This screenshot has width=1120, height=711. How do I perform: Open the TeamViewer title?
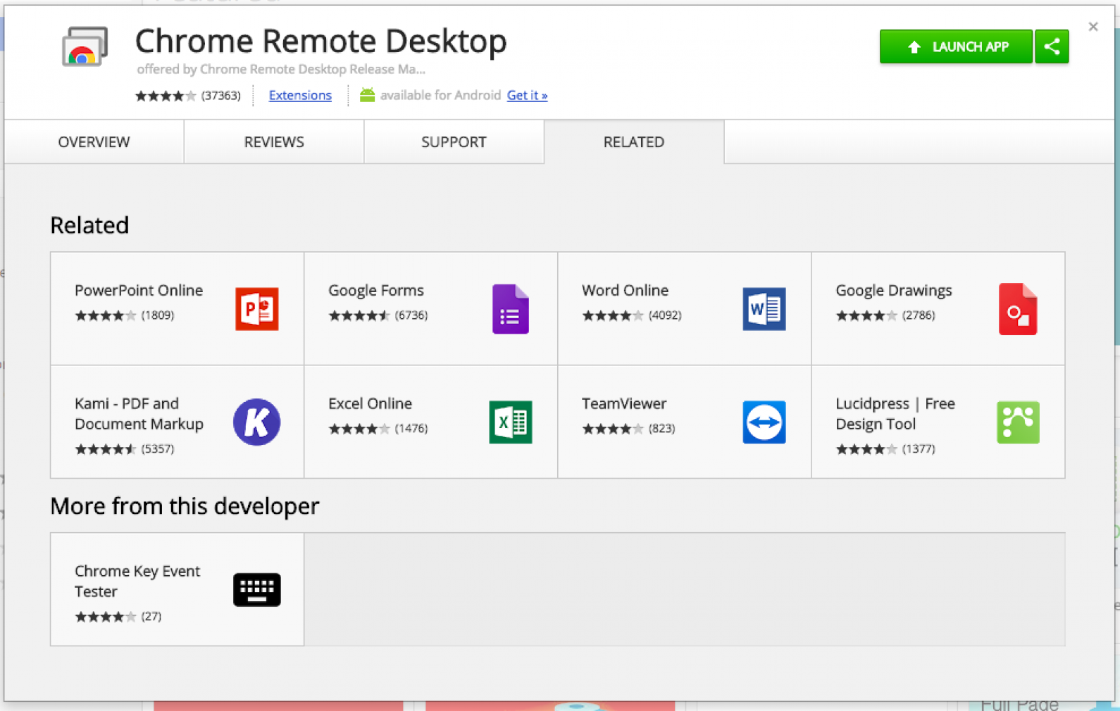(624, 403)
